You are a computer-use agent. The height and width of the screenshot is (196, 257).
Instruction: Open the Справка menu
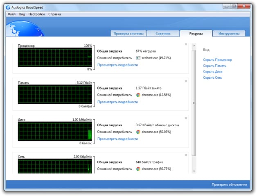click(x=54, y=14)
